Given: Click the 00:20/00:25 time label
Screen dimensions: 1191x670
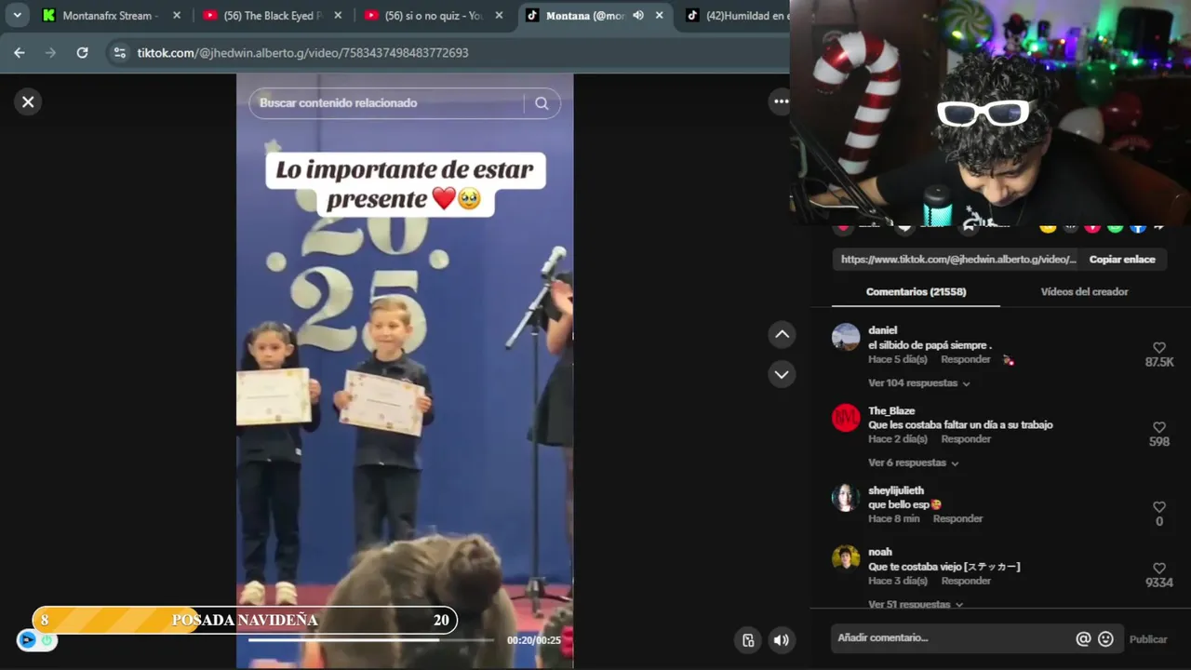Looking at the screenshot, I should tap(533, 640).
